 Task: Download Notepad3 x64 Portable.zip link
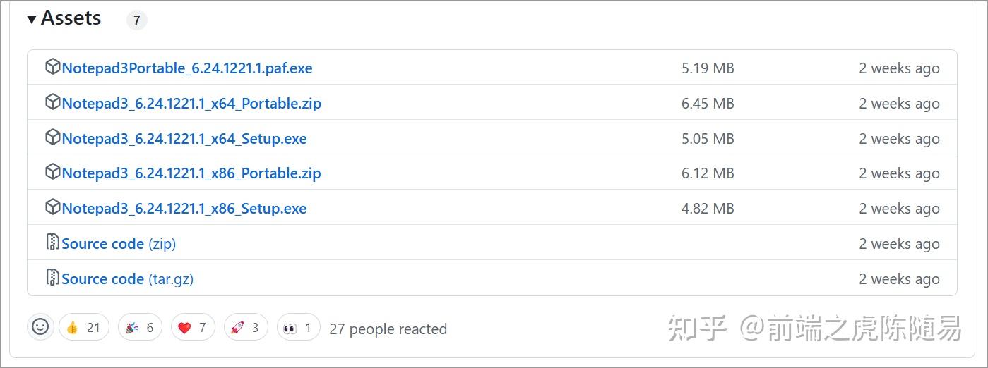click(191, 104)
